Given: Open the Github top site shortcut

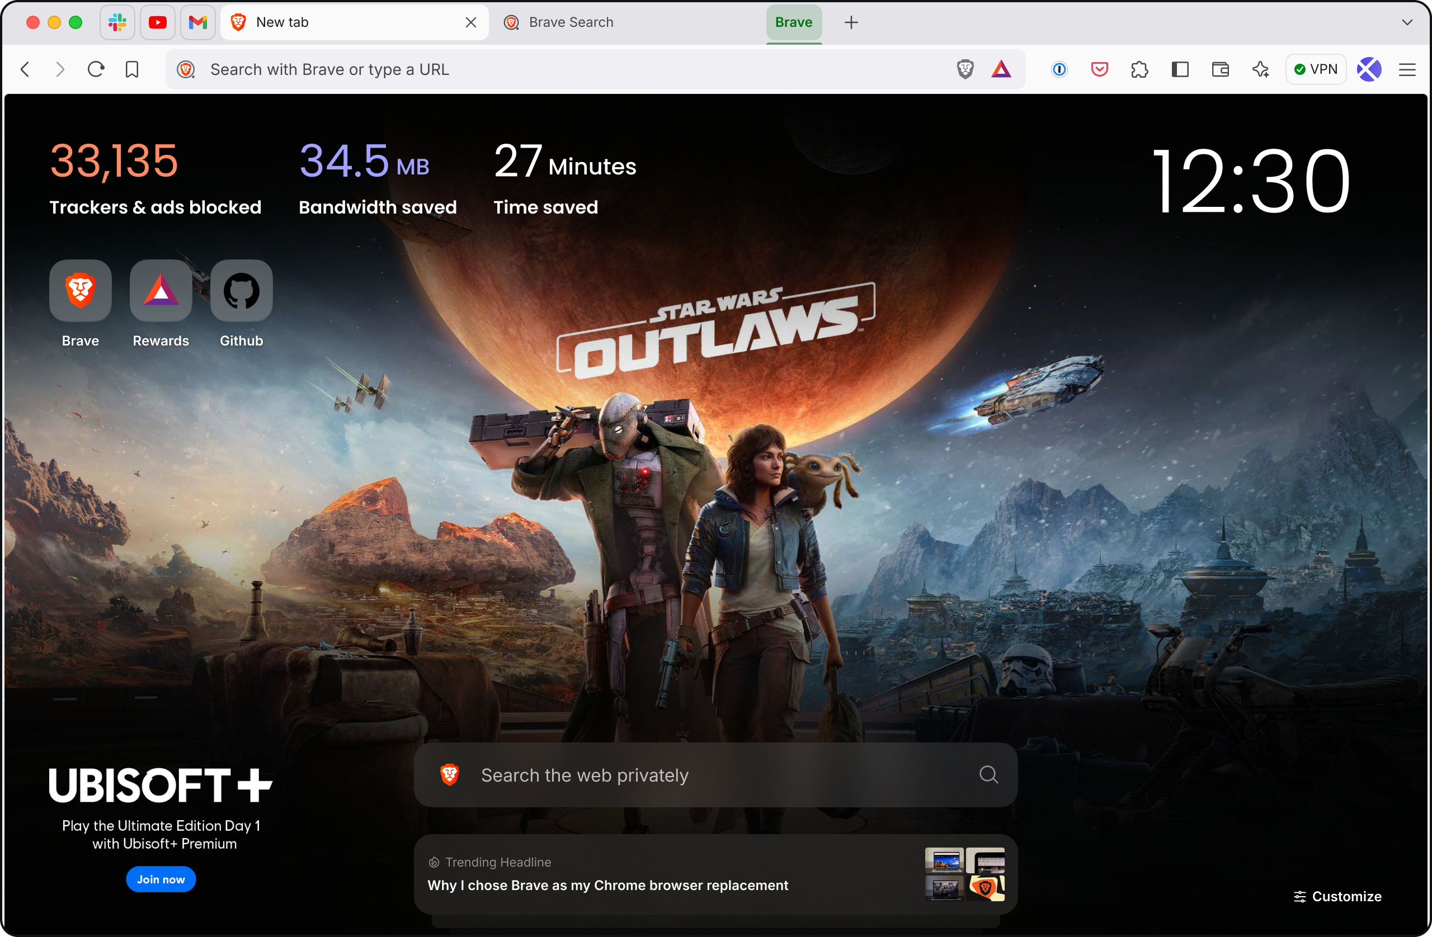Looking at the screenshot, I should [241, 291].
